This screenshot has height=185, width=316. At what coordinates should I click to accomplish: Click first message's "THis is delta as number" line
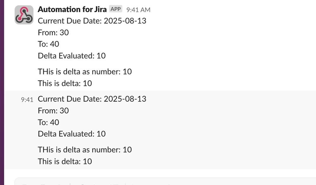coord(85,72)
